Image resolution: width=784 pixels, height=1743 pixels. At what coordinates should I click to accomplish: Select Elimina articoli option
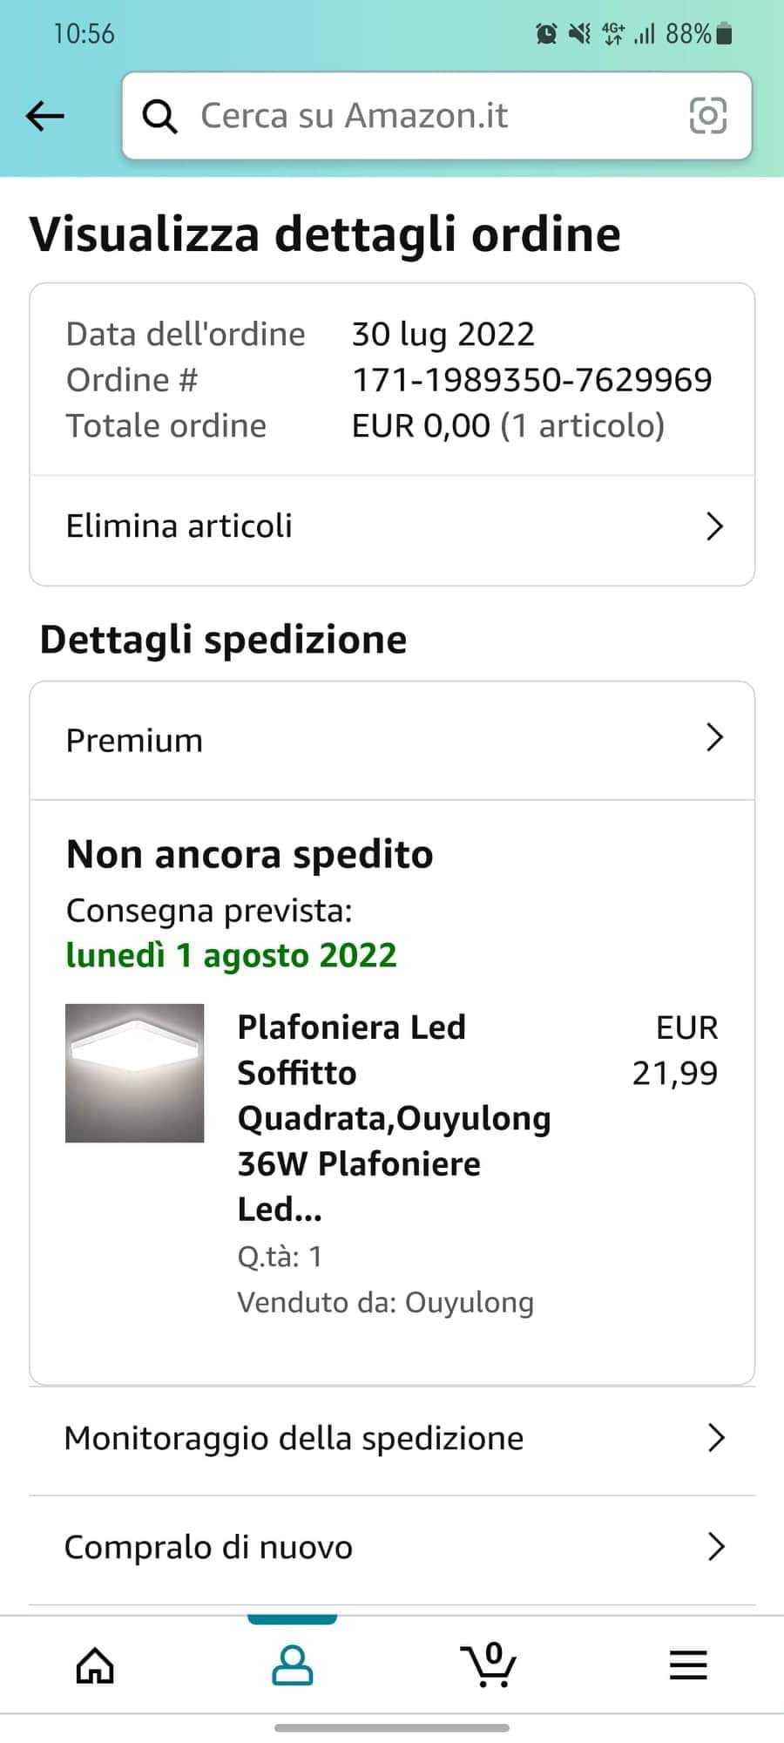[179, 526]
